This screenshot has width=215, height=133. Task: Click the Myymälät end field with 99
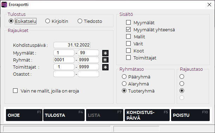(89, 53)
